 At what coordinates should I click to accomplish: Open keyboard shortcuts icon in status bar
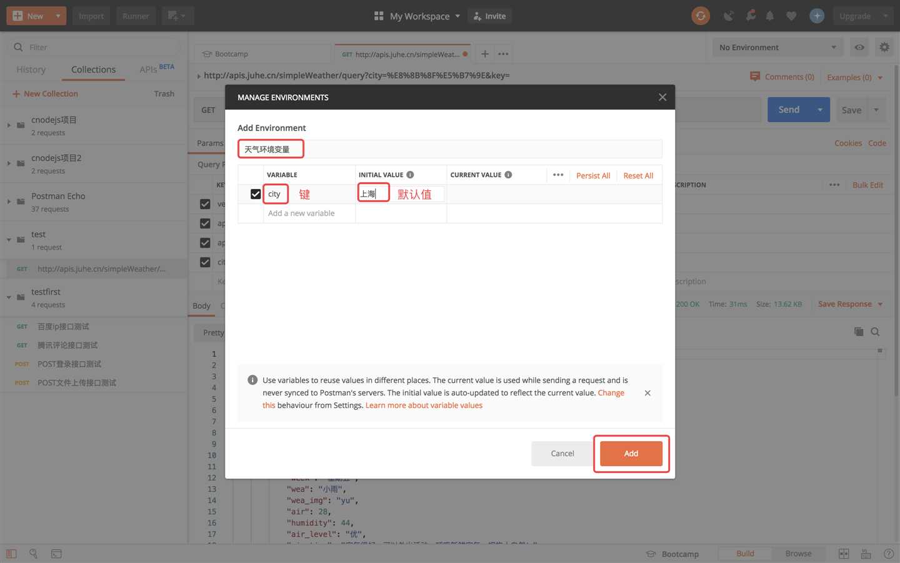point(866,554)
